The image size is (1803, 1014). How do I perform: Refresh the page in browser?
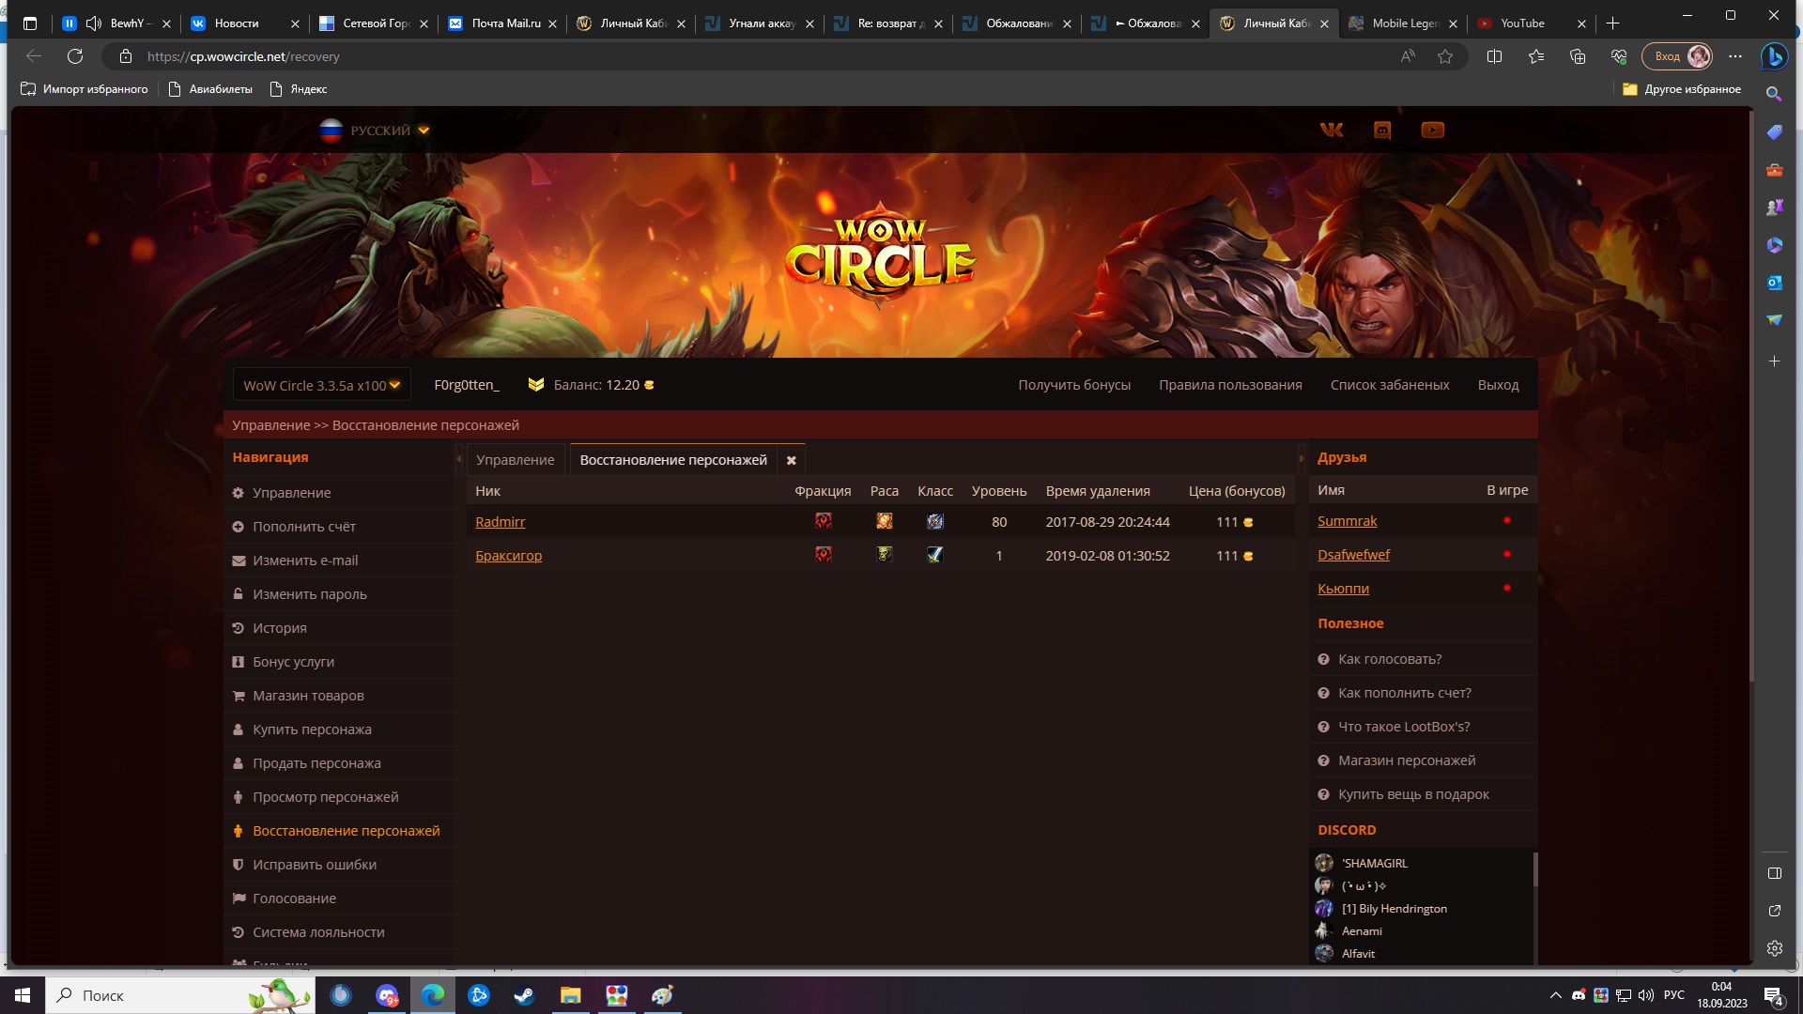point(75,57)
